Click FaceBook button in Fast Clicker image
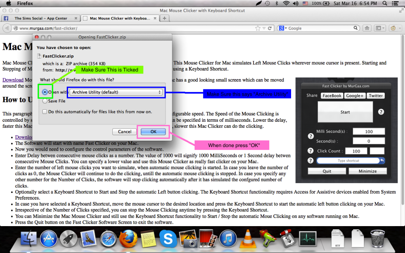This screenshot has height=253, width=405. [x=332, y=96]
